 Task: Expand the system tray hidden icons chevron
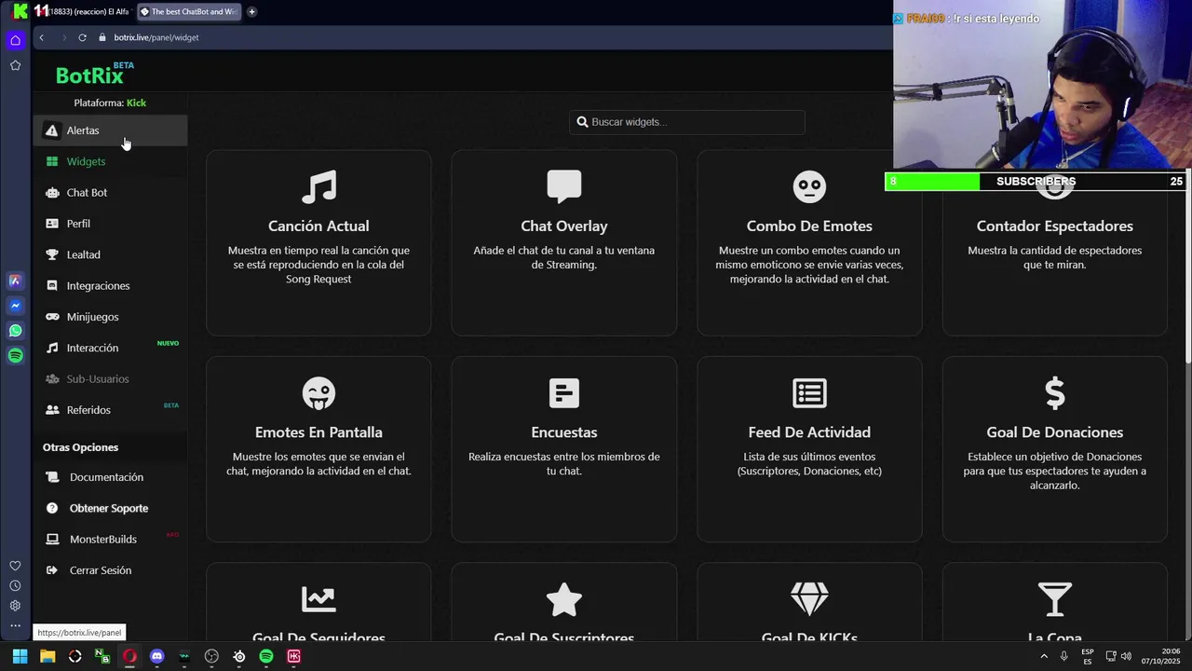(x=1043, y=656)
